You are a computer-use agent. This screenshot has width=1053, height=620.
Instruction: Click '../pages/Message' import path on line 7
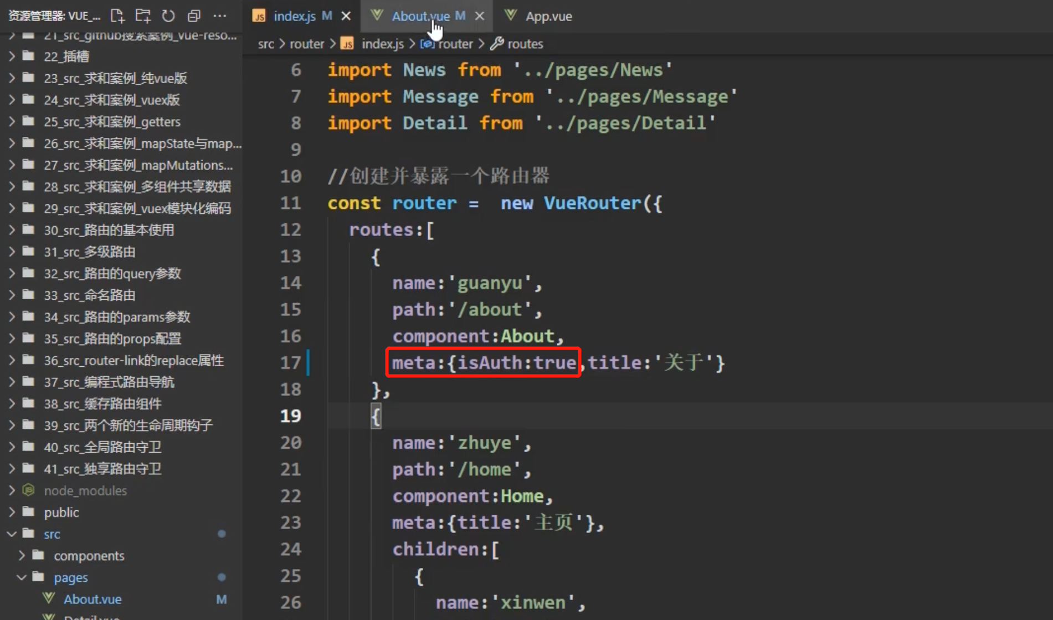[x=641, y=97]
